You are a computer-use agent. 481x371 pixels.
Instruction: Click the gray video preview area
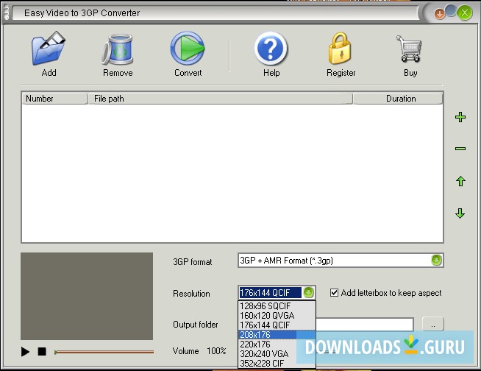(x=87, y=296)
